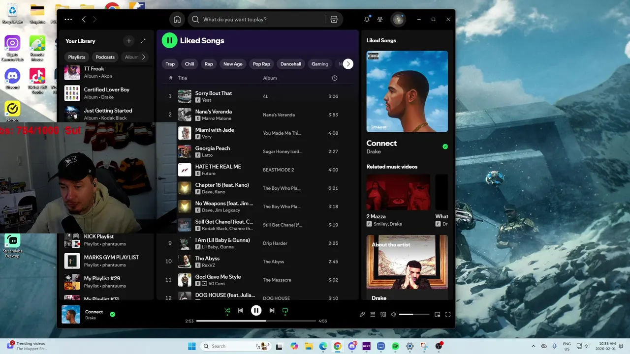Image resolution: width=630 pixels, height=354 pixels.
Task: Filter liked songs by Trap
Action: coord(170,64)
